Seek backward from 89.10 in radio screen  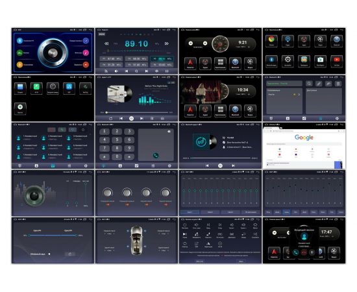[x=106, y=43]
